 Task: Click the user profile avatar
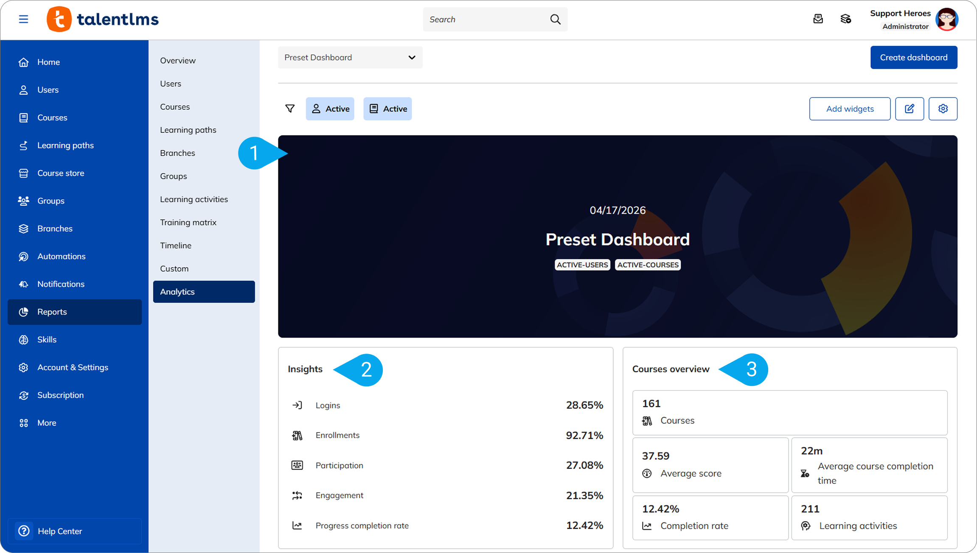[947, 20]
